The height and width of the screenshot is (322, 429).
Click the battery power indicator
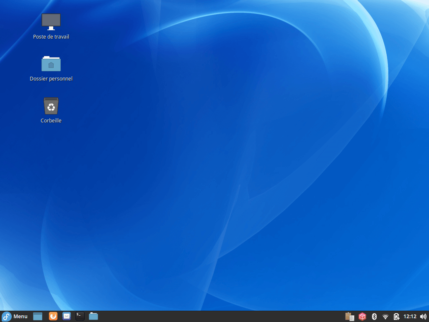coord(396,317)
